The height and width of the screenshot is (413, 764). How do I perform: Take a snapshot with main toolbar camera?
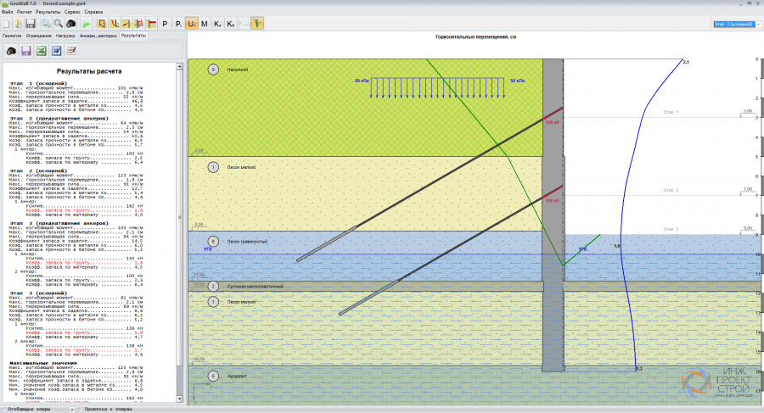[70, 24]
